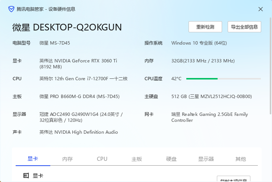Screen dimensions: 272x182
Task: Click the motherboard value PRO B660M-G DDR4
Action: [79, 96]
